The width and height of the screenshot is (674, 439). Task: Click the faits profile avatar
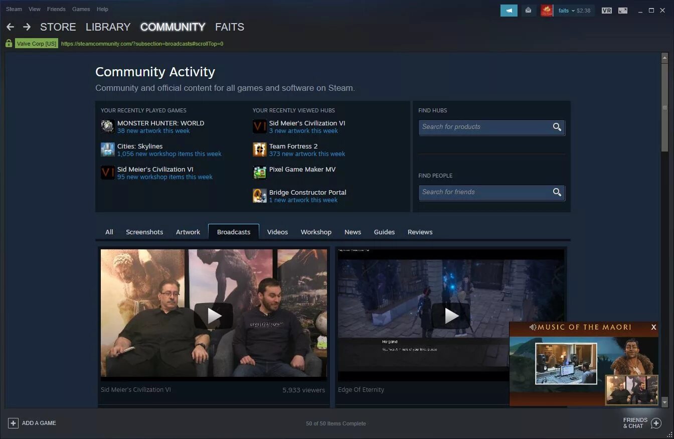click(x=547, y=10)
